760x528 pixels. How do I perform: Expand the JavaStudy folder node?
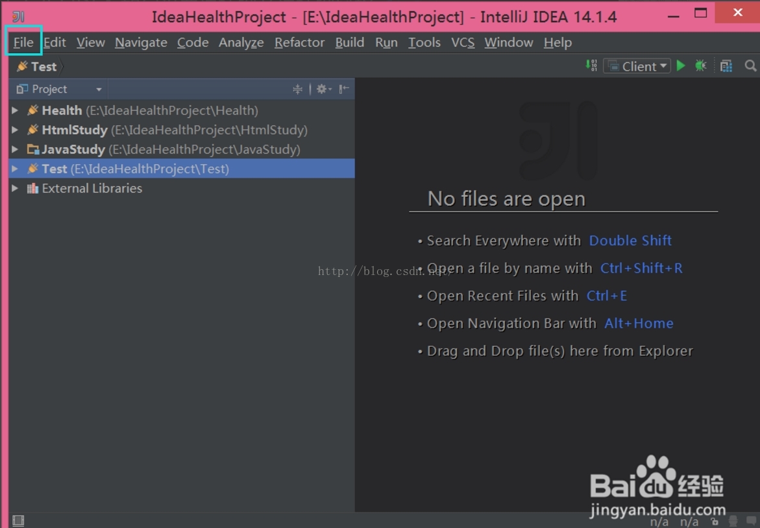point(15,149)
